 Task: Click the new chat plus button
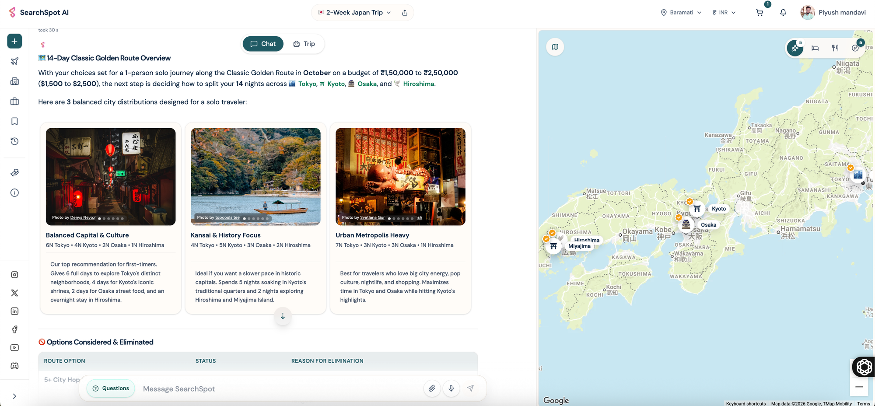14,41
